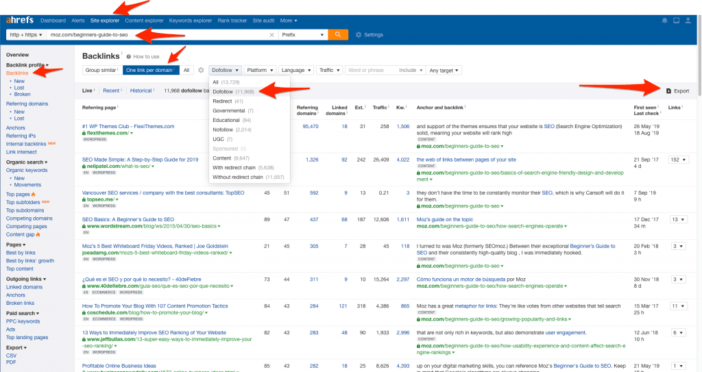Click the Export button

coord(677,91)
